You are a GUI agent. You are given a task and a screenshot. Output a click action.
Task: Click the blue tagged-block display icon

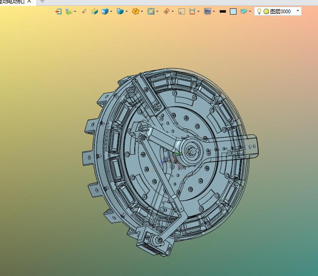[x=120, y=11]
